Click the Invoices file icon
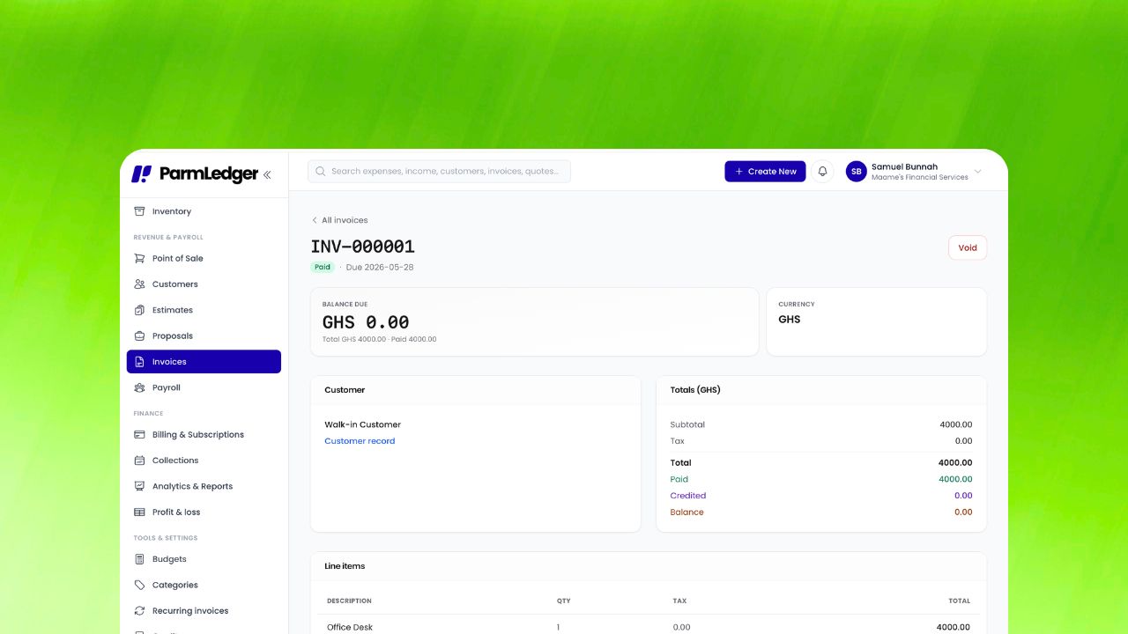This screenshot has height=634, width=1128. [x=139, y=362]
